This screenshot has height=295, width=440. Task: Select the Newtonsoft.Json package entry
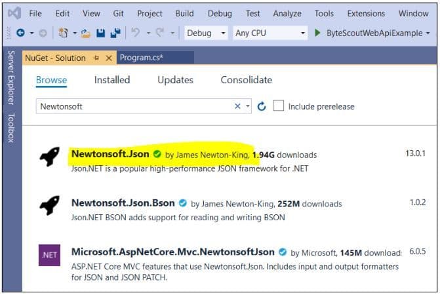point(111,155)
